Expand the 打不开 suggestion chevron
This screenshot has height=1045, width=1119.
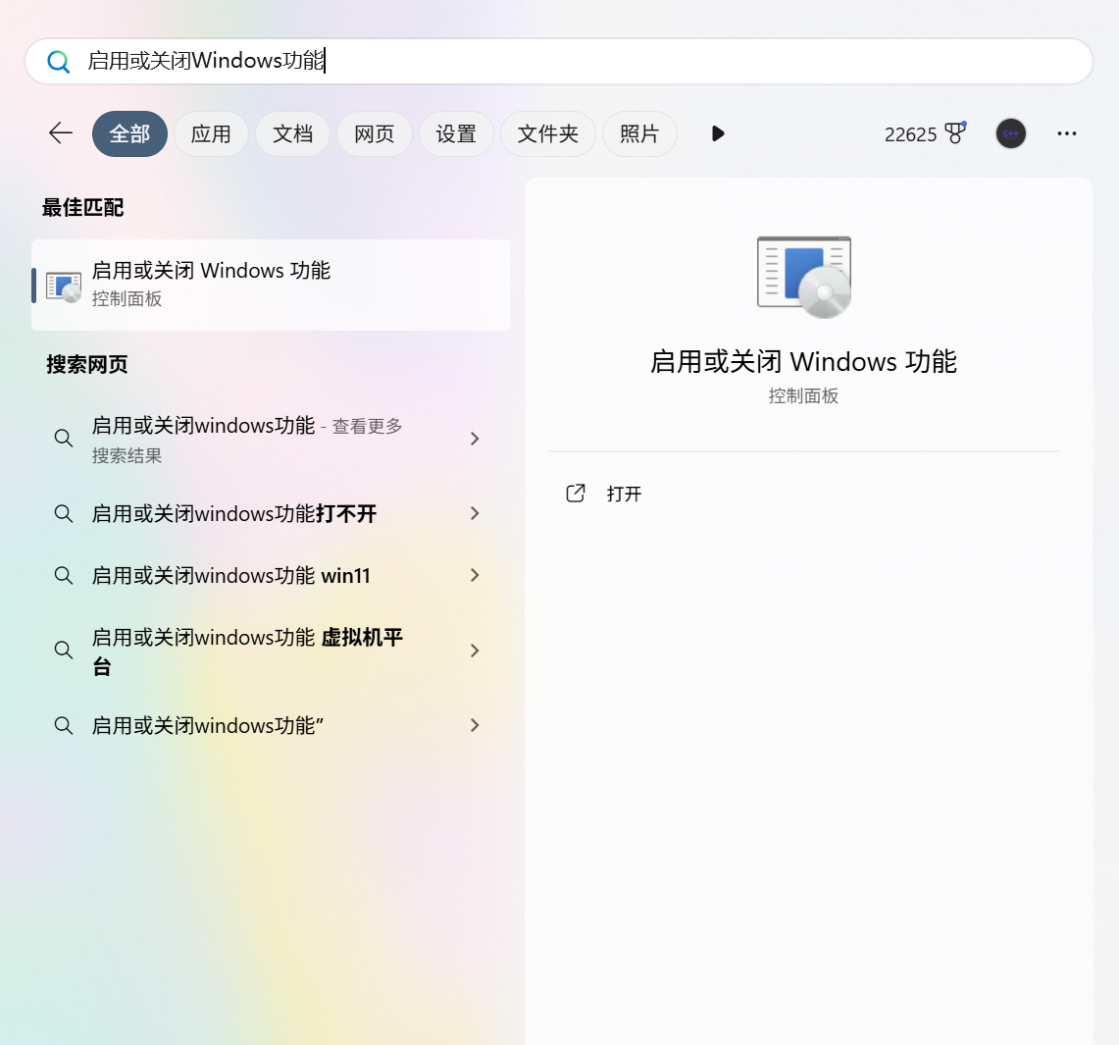pos(475,513)
